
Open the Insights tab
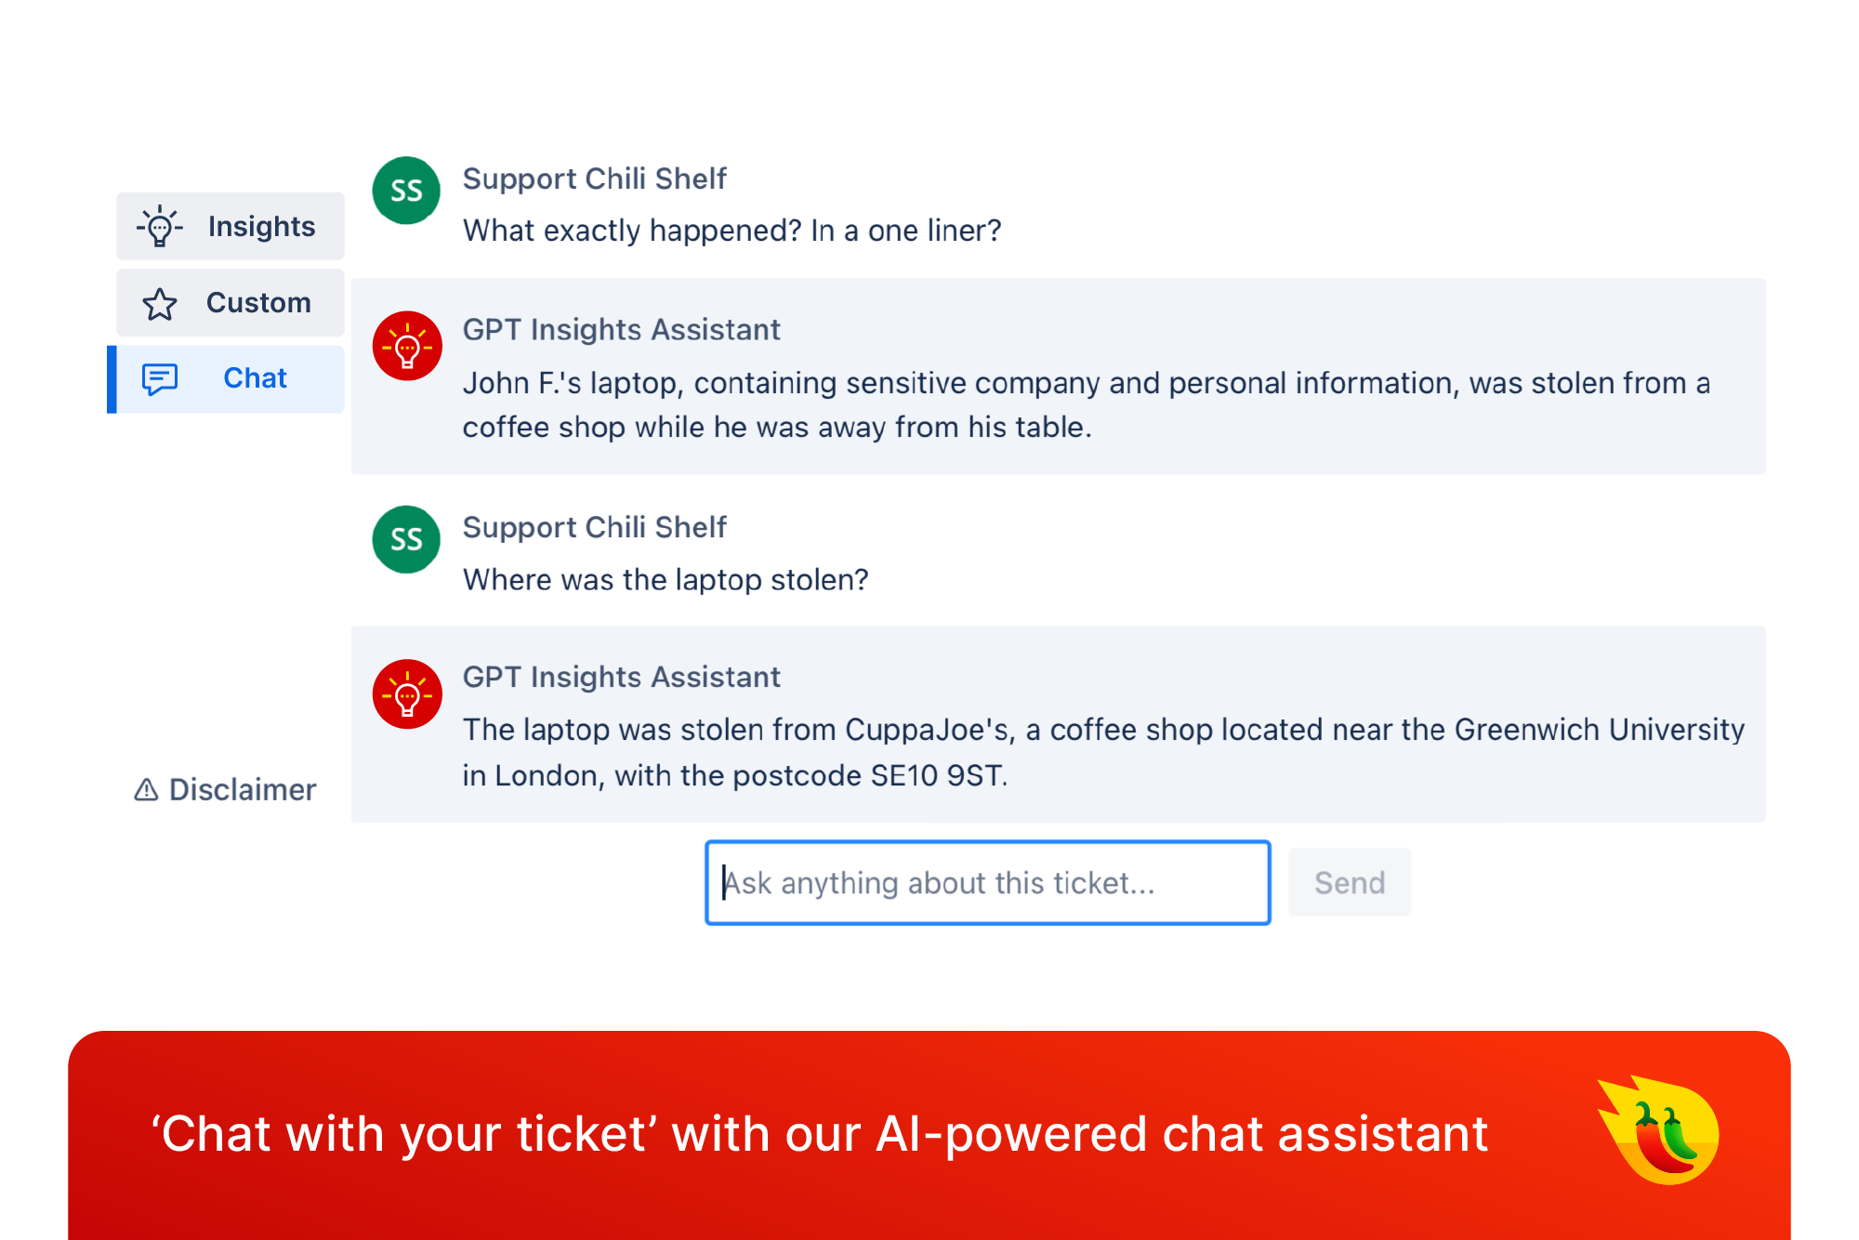coord(231,226)
